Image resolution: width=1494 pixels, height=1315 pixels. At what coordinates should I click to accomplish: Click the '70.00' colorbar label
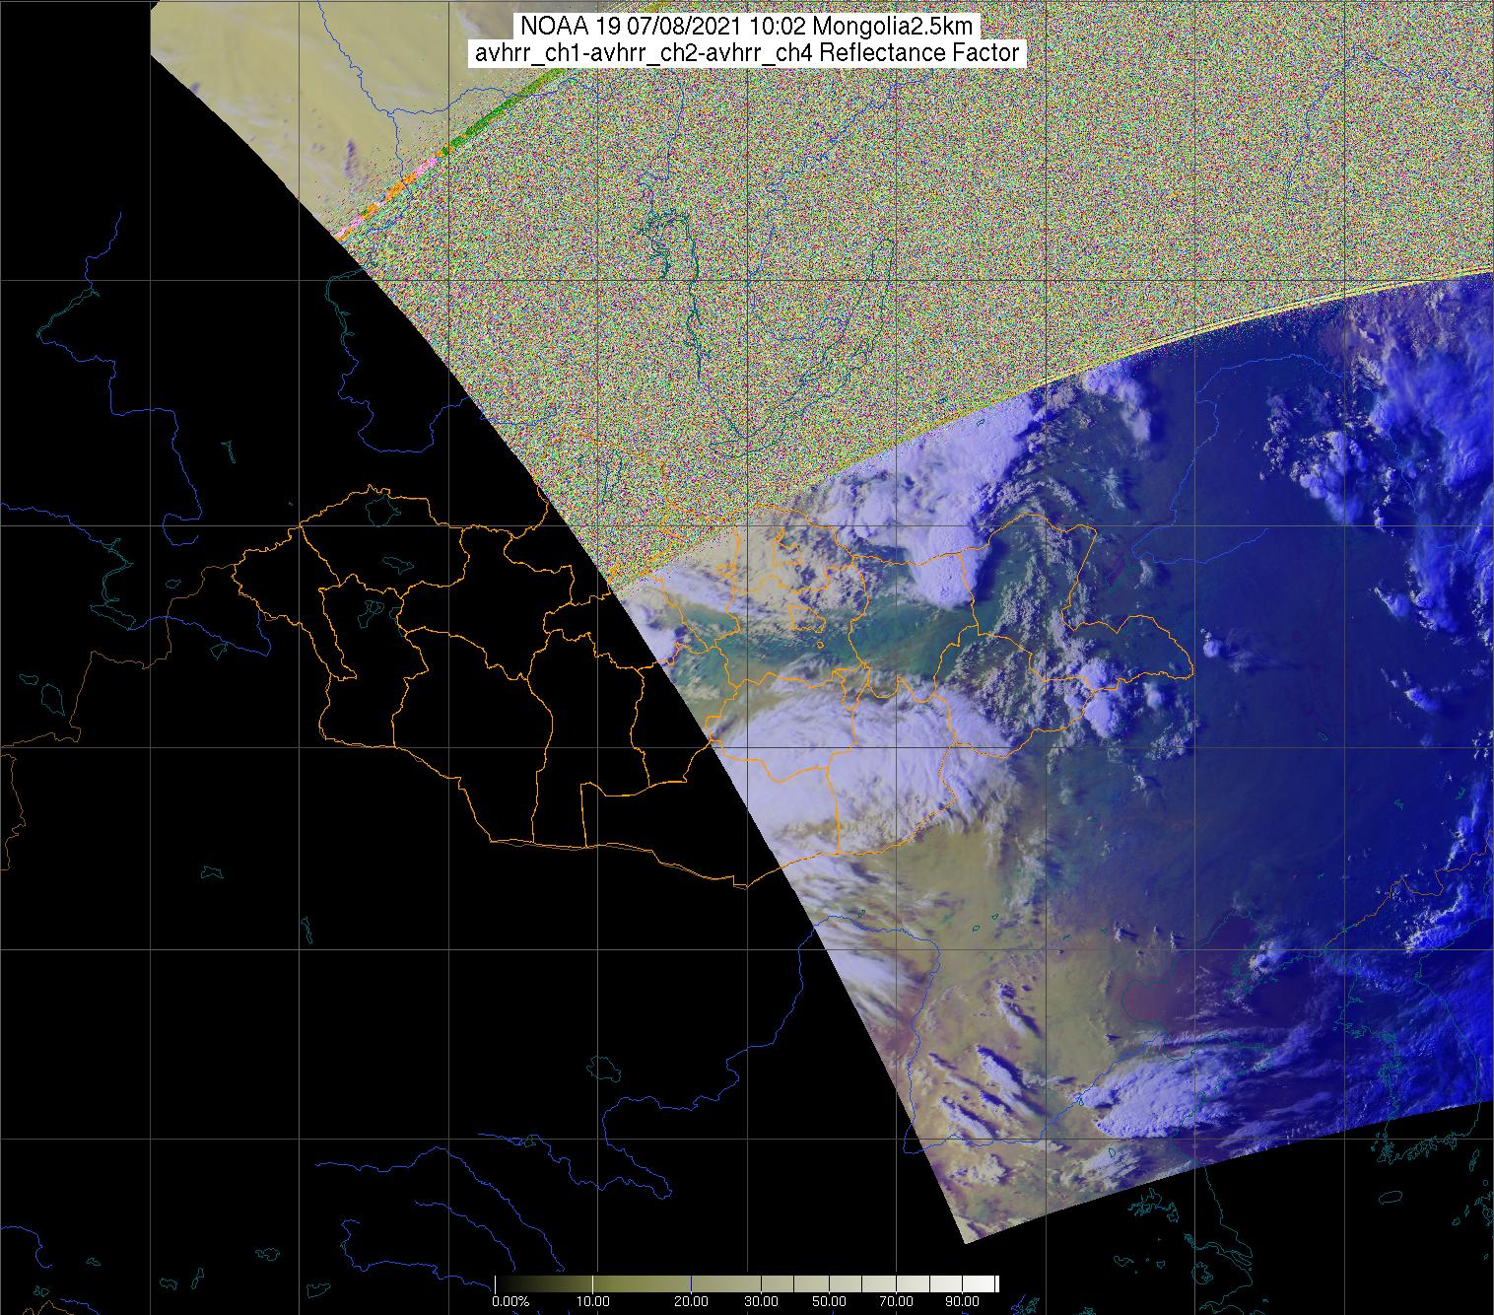(896, 1301)
